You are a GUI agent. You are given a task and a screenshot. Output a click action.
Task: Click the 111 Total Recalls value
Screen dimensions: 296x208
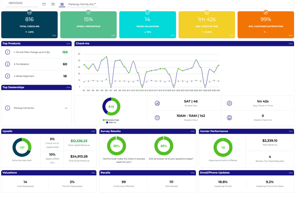pos(171,182)
